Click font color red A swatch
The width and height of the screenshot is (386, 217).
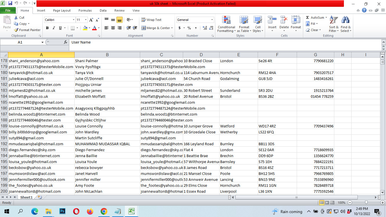click(94, 28)
